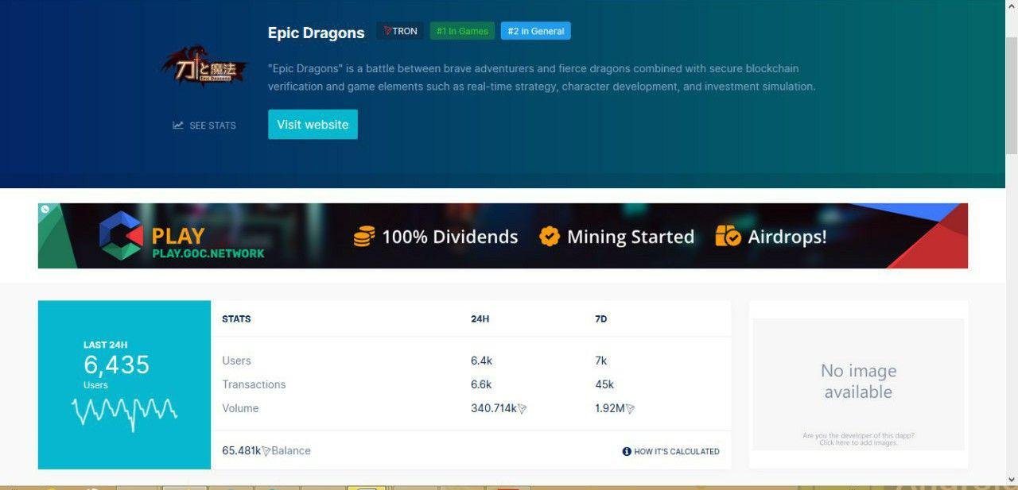Click the Volume row label
This screenshot has width=1018, height=490.
240,408
